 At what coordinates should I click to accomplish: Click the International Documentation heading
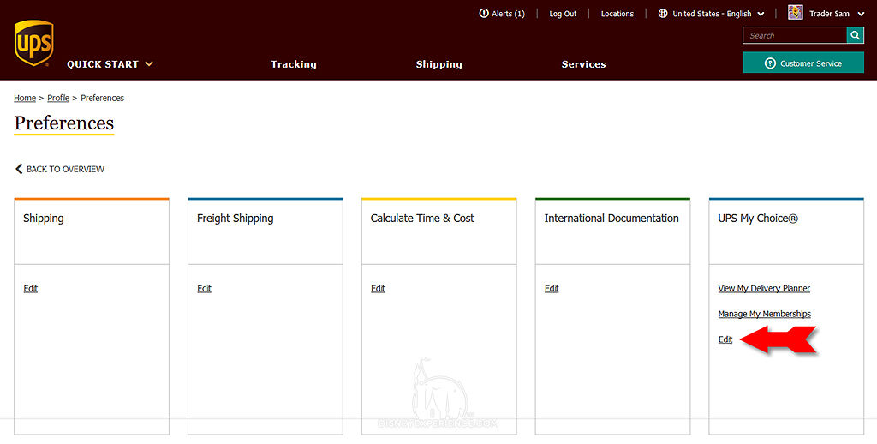pyautogui.click(x=612, y=219)
